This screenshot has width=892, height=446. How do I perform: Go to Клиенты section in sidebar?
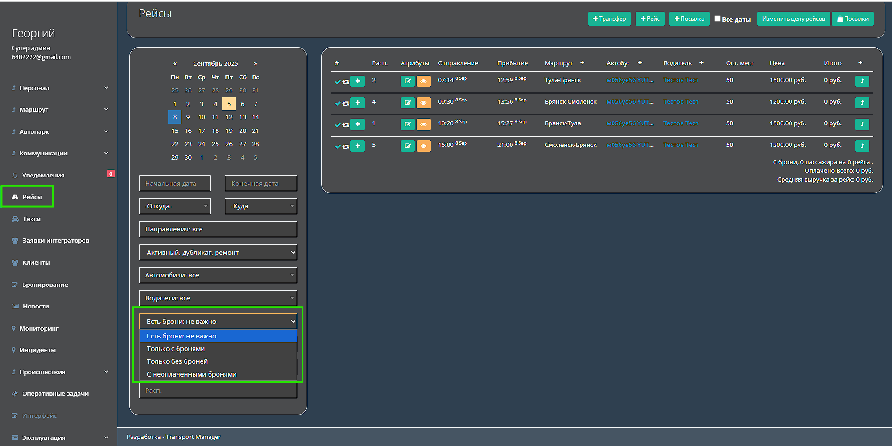[x=36, y=262]
